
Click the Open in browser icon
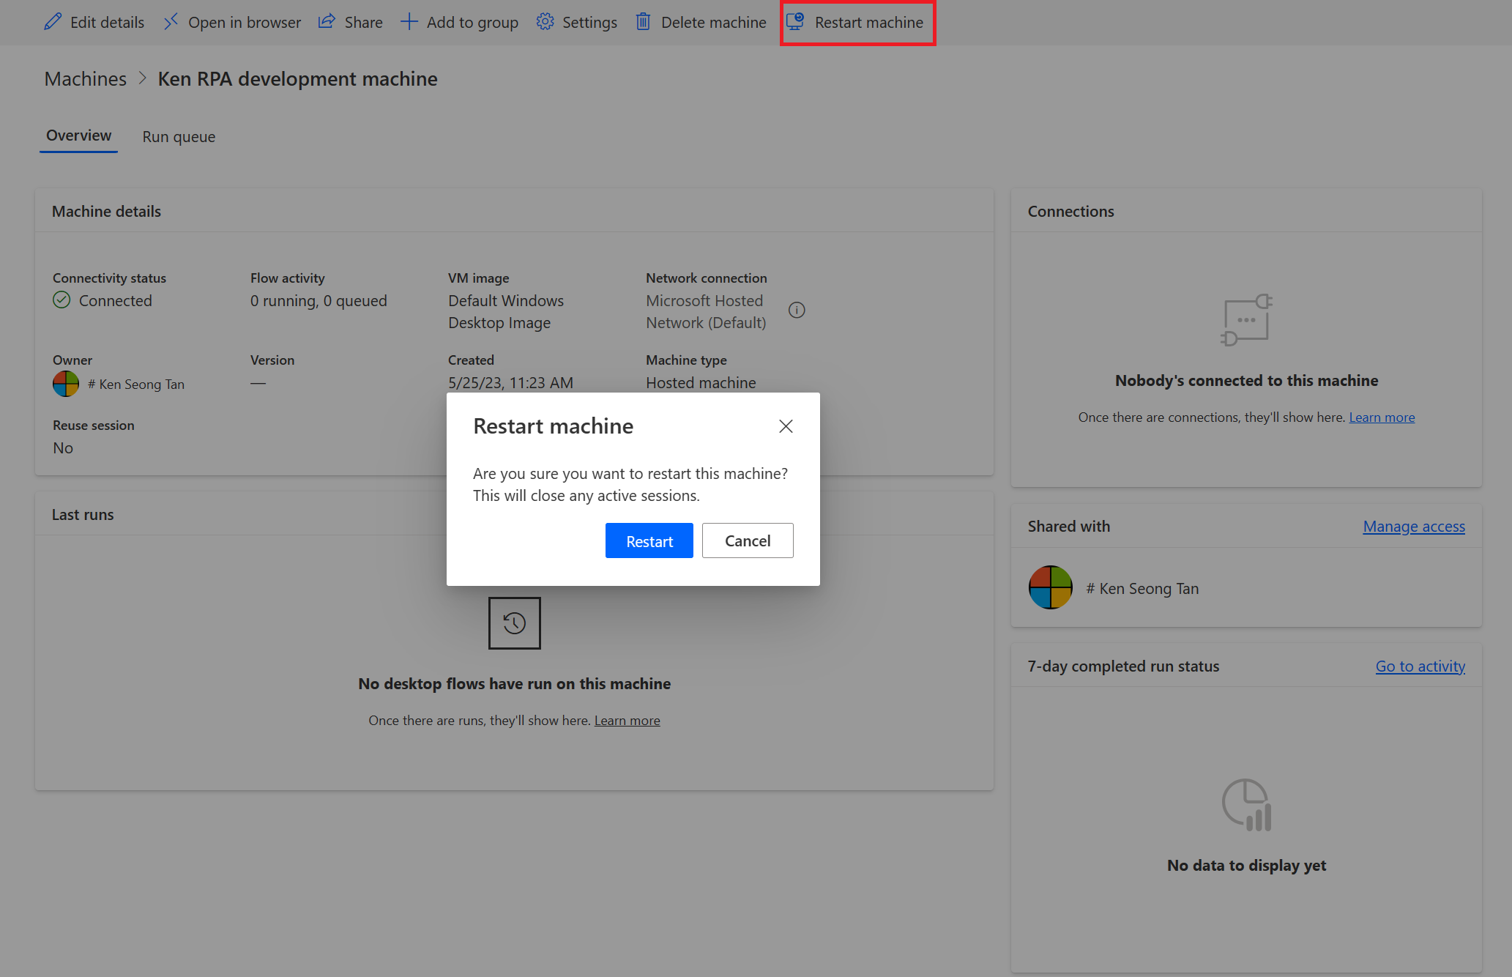pos(170,22)
